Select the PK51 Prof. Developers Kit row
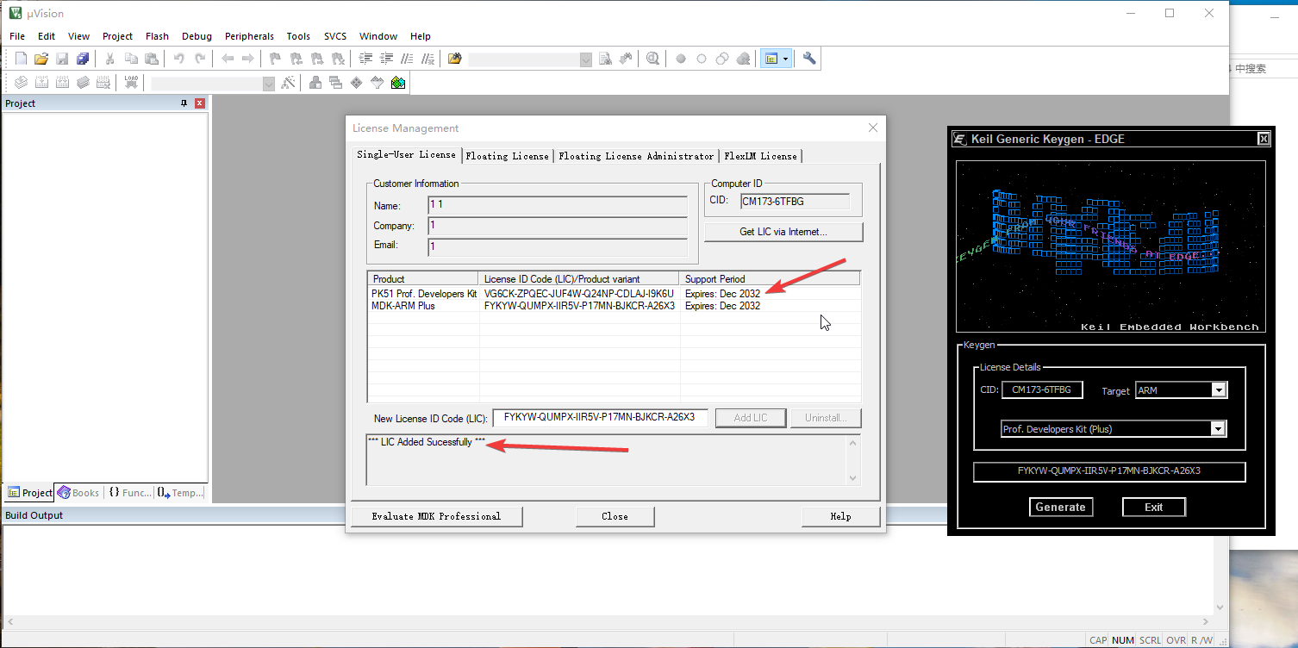 tap(614, 294)
